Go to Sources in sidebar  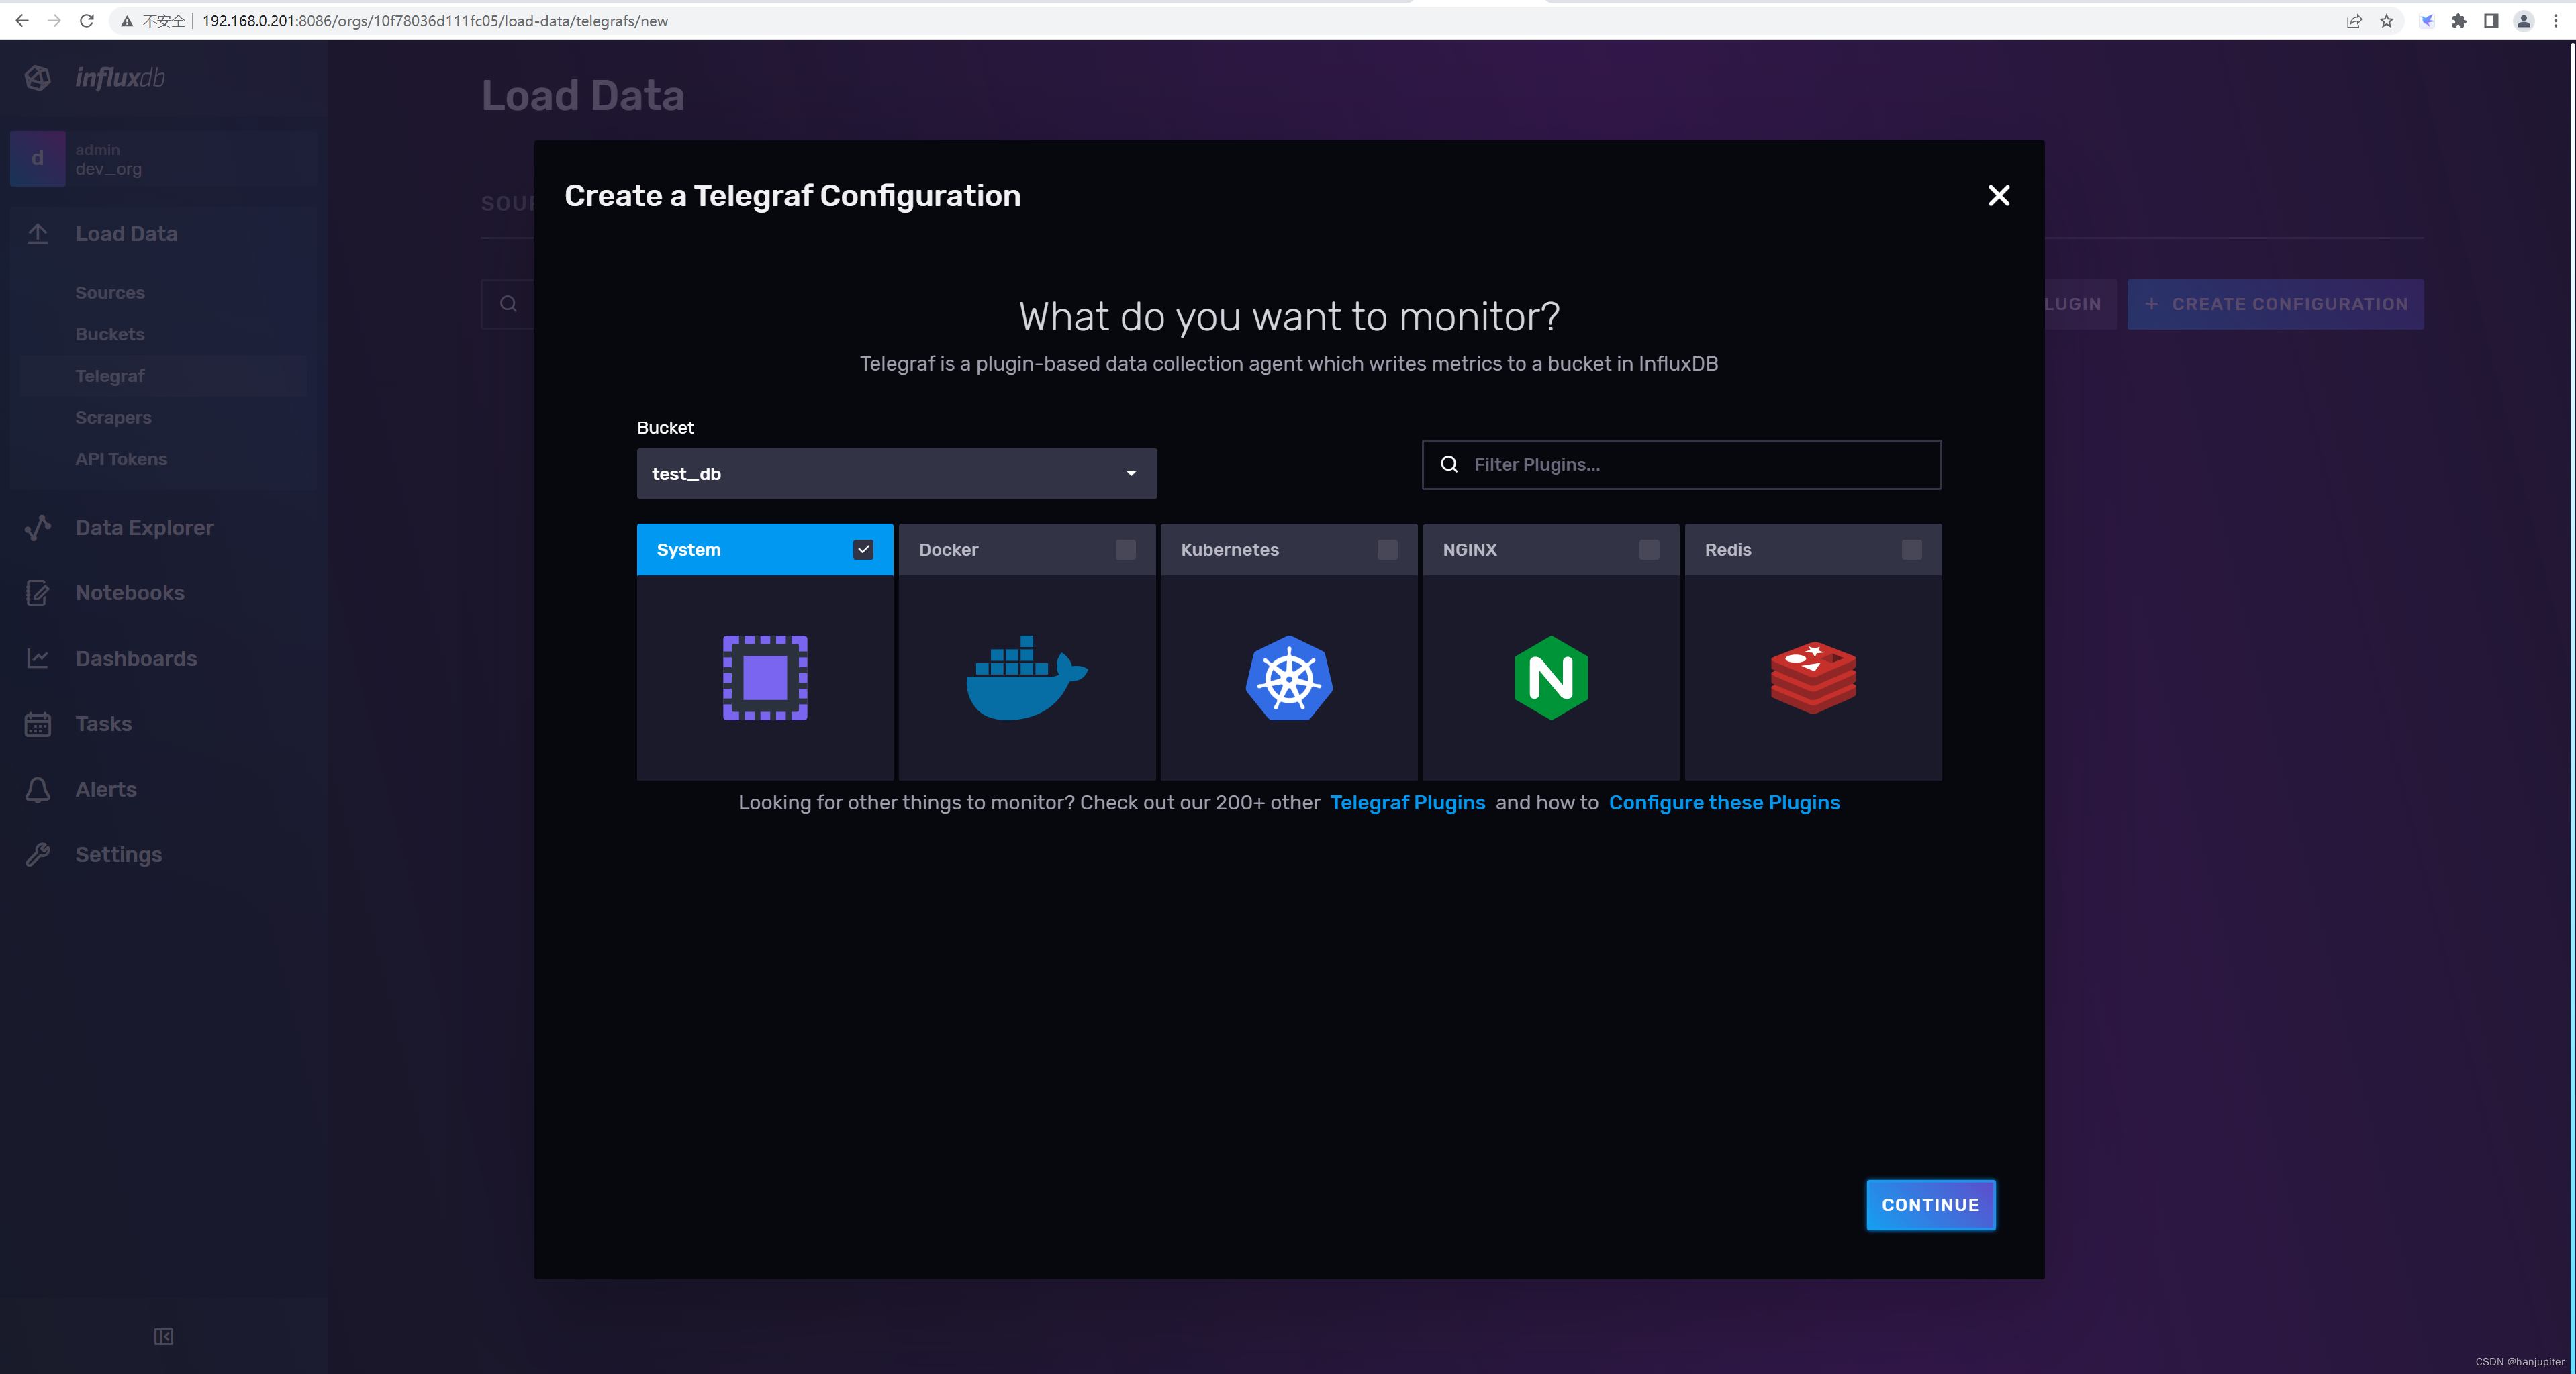click(x=110, y=293)
